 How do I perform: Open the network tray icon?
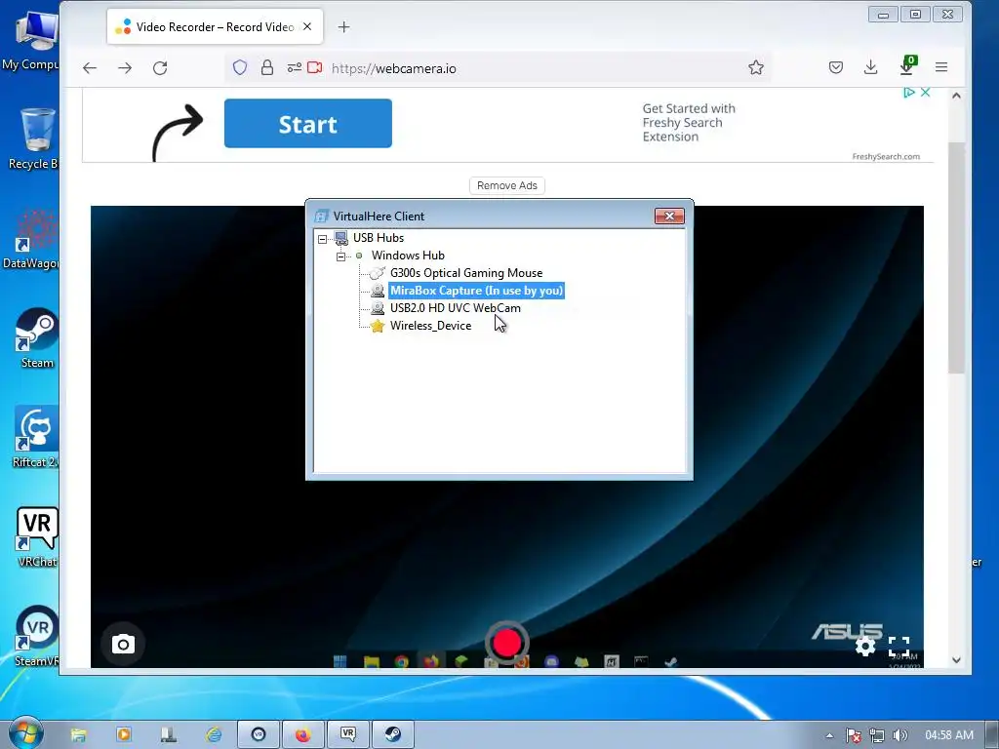tap(877, 735)
